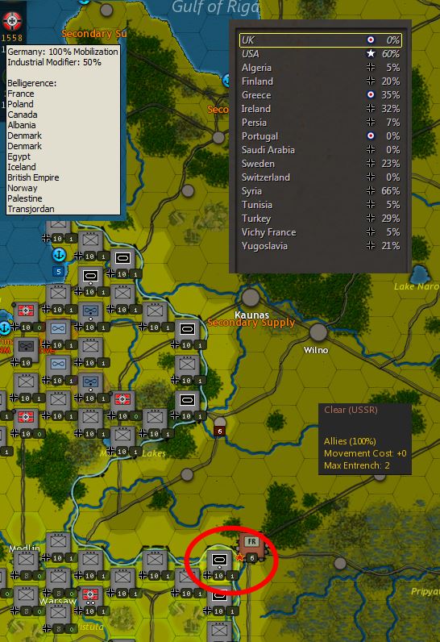
Task: Select the USA 60% diplomacy entry
Action: point(321,54)
